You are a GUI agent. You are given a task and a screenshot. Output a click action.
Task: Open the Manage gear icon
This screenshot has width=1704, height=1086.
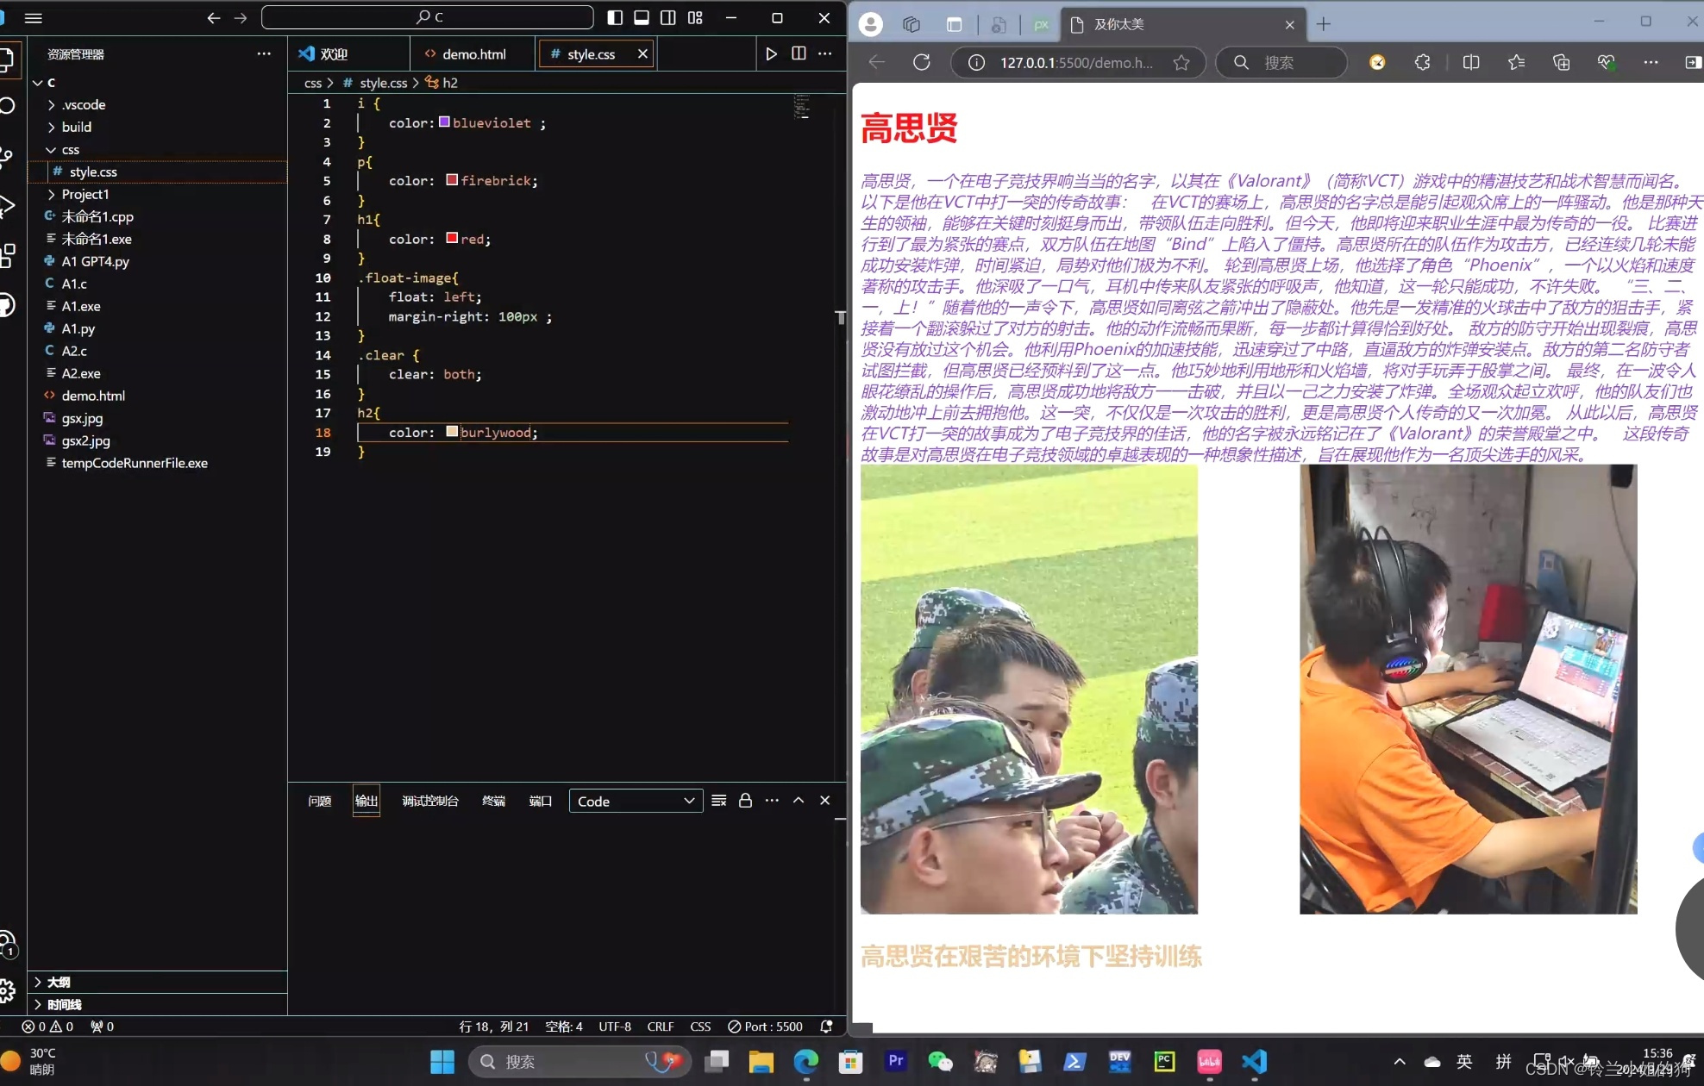coord(8,990)
